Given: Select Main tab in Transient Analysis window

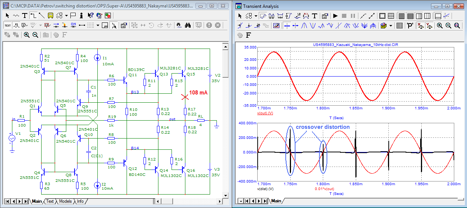Looking at the screenshot, I should 276,201.
